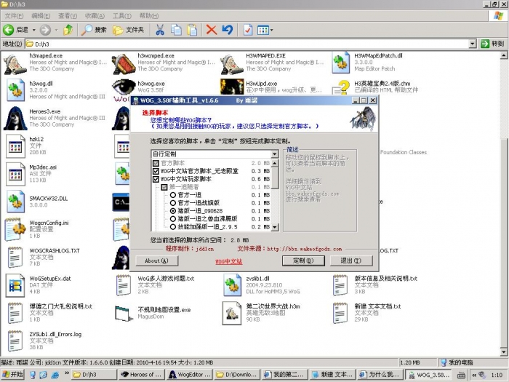Open the 收藏(A) menu
The image size is (509, 382).
[x=95, y=16]
